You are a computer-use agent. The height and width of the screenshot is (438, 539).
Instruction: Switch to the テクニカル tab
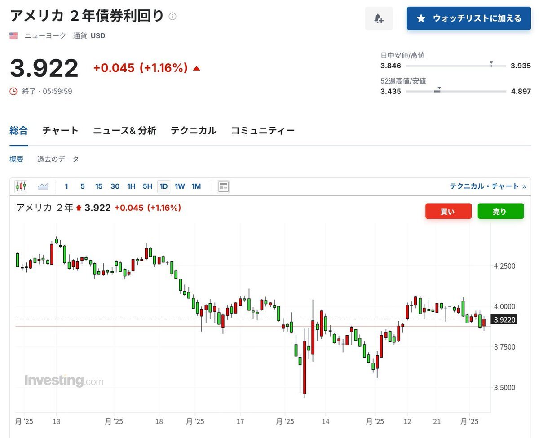tap(193, 131)
